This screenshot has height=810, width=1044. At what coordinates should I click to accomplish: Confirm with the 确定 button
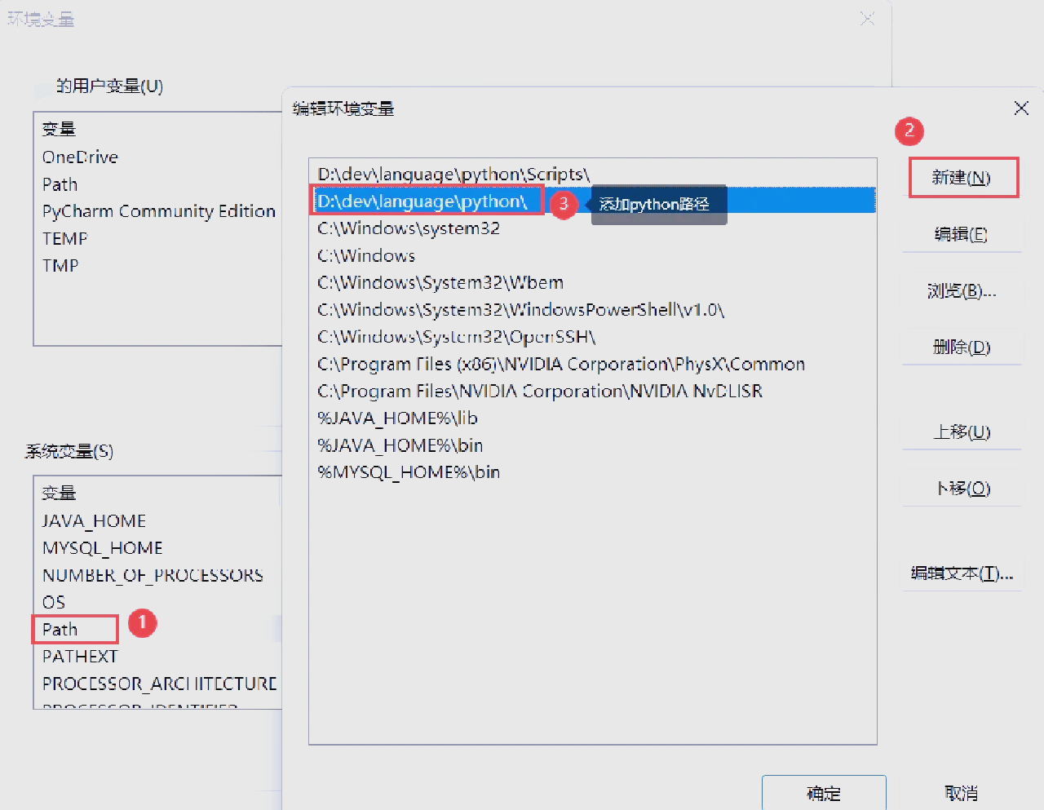coord(823,793)
